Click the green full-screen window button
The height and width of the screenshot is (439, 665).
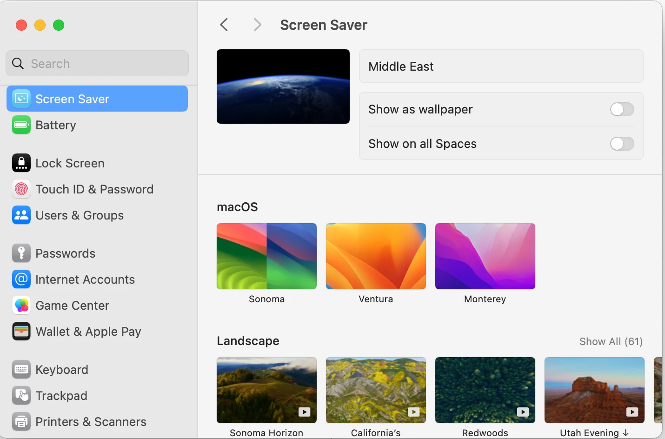point(59,25)
